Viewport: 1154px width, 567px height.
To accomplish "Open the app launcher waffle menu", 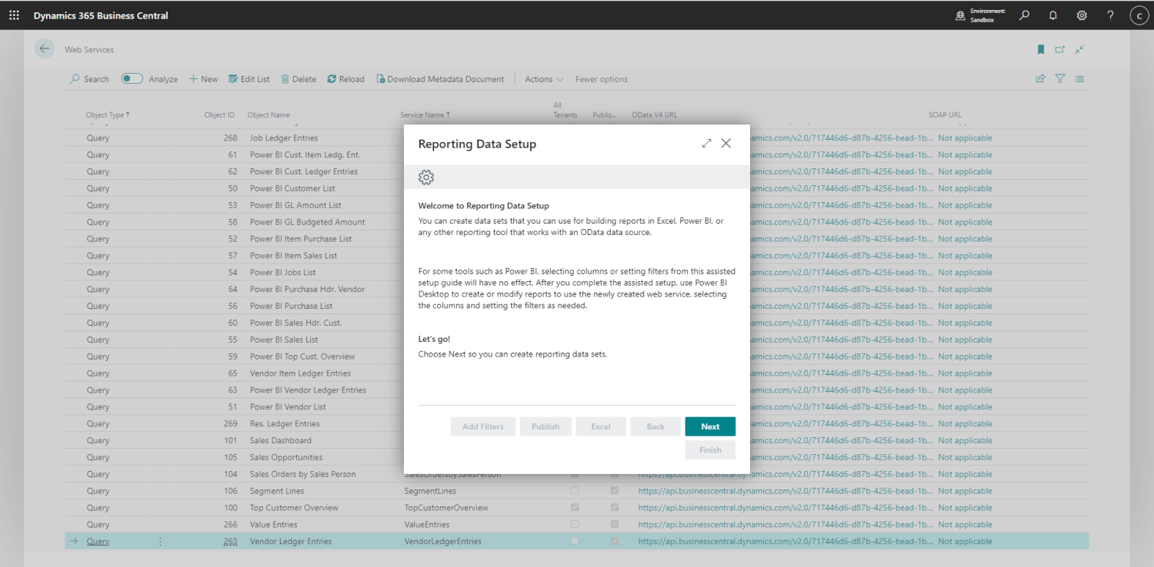I will pos(14,15).
